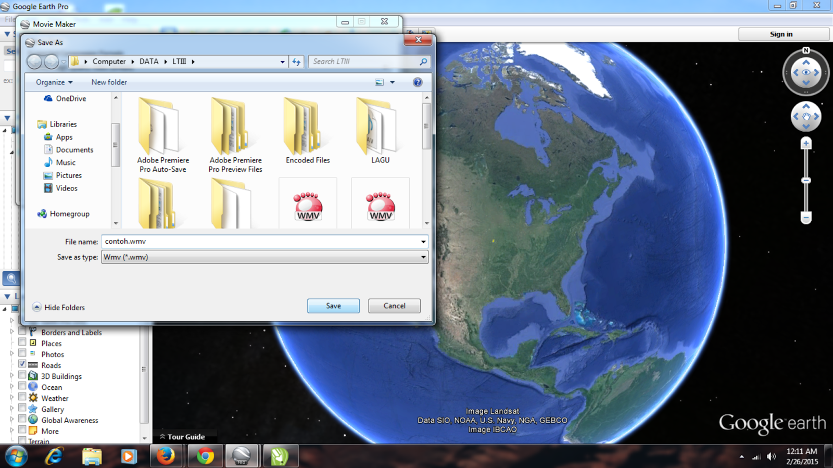The width and height of the screenshot is (833, 468).
Task: Click the Back navigation arrow in Save As dialog
Action: tap(34, 61)
